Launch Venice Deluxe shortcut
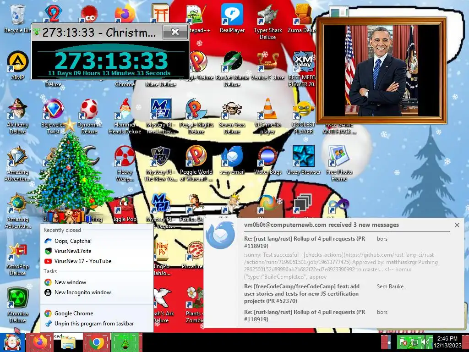469x352 pixels. [x=267, y=66]
